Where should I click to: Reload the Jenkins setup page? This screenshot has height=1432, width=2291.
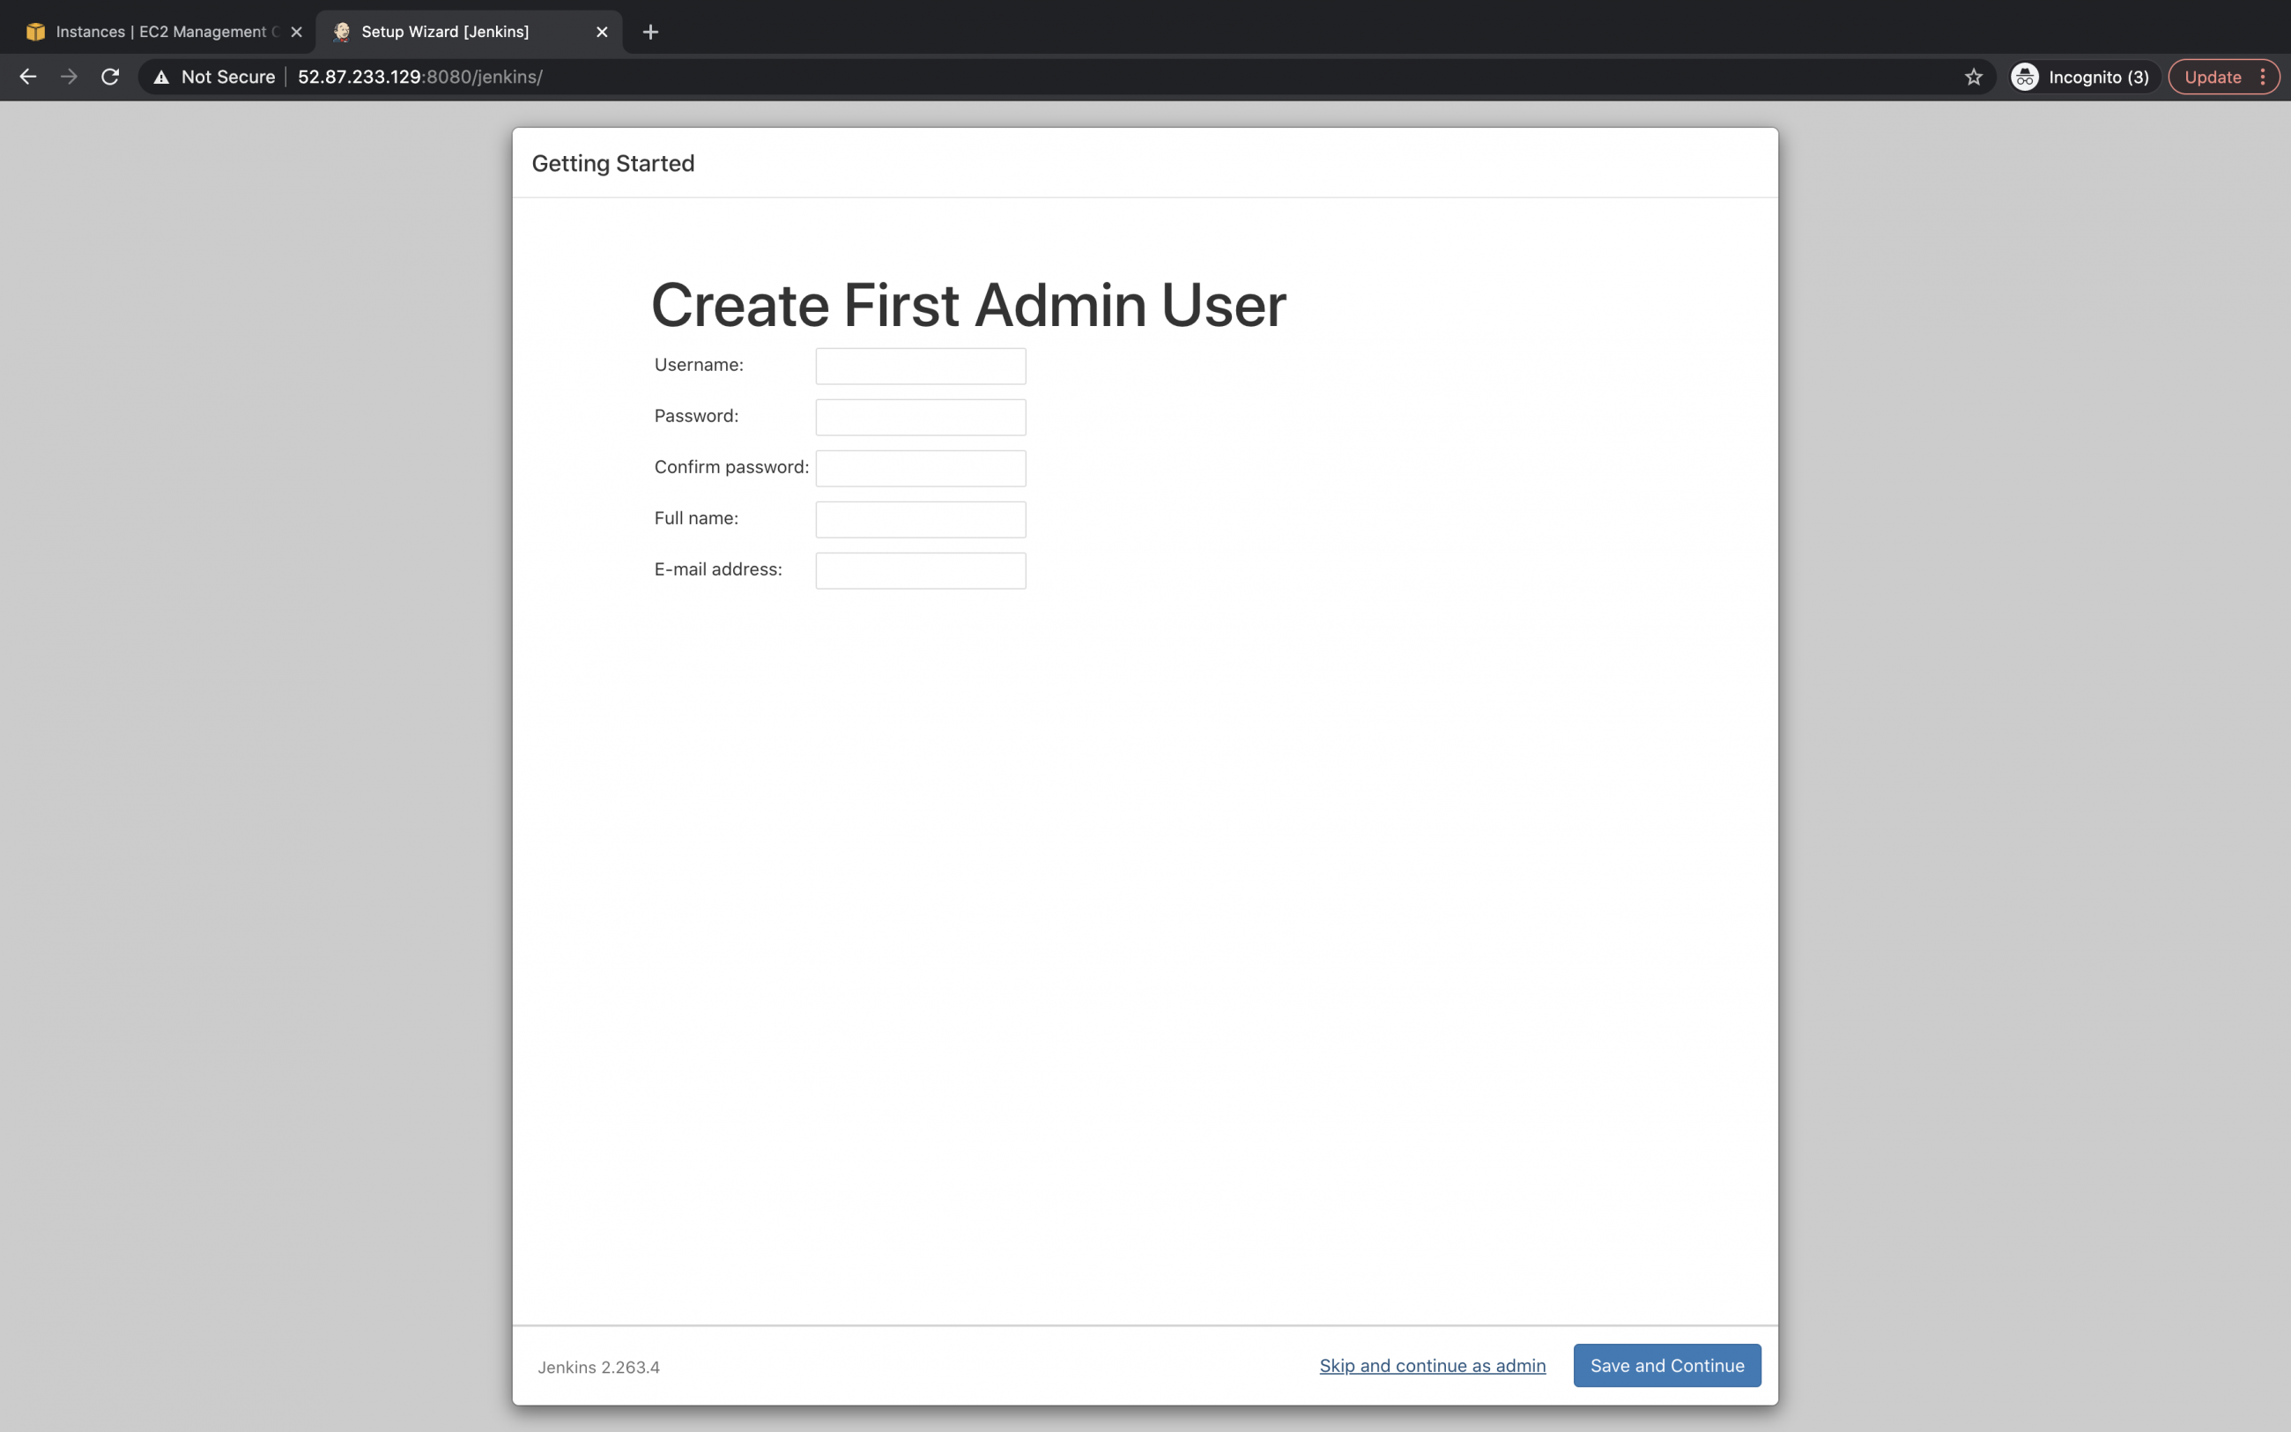pos(110,77)
